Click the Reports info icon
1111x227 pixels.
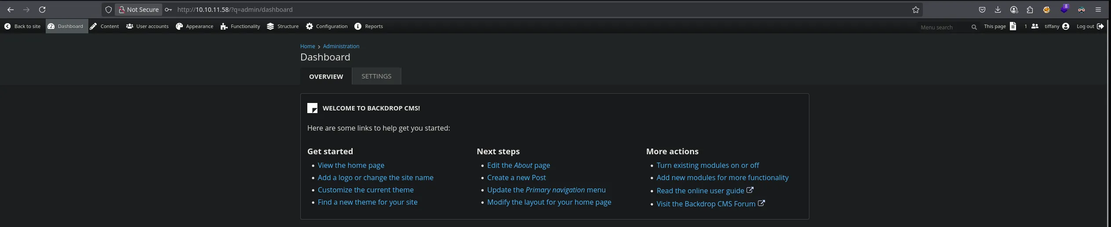[358, 26]
